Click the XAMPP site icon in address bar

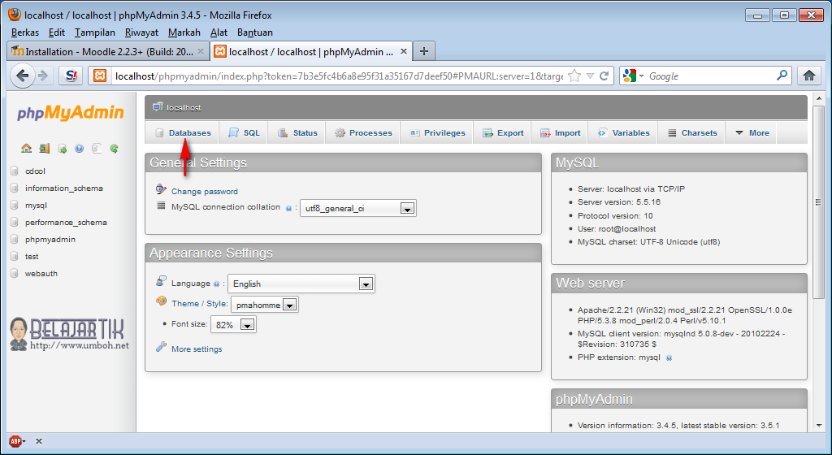(x=100, y=76)
